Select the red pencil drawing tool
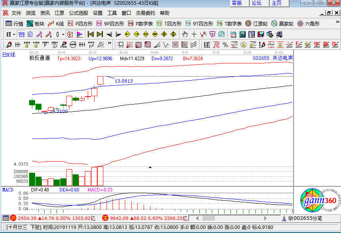Image resolution: width=341 pixels, height=233 pixels. [x=9, y=45]
